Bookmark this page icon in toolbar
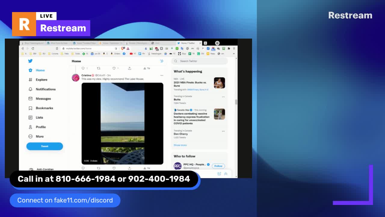The height and width of the screenshot is (217, 385). [x=57, y=49]
